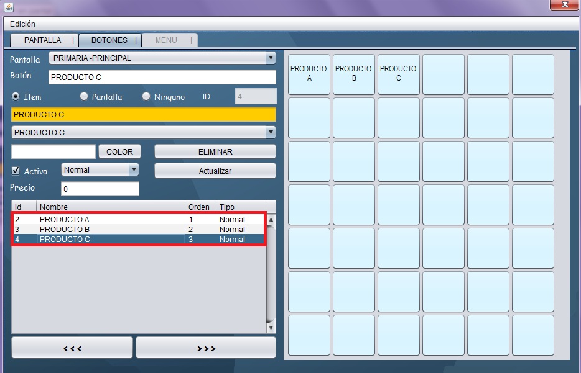Viewport: 581px width, 373px height.
Task: Choose the Ninguno radio option
Action: (x=147, y=97)
